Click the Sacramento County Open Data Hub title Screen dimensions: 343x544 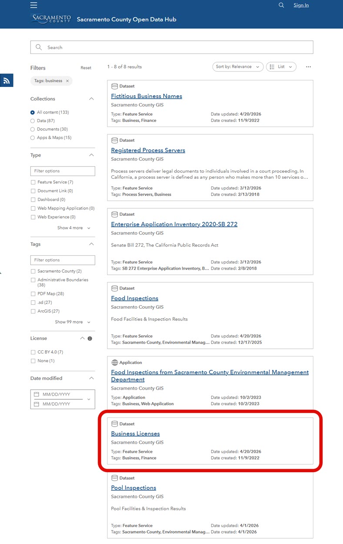pyautogui.click(x=127, y=19)
